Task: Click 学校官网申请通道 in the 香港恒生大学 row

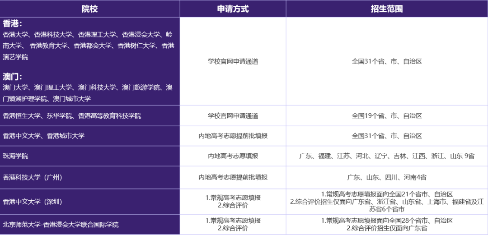Action: [233, 115]
